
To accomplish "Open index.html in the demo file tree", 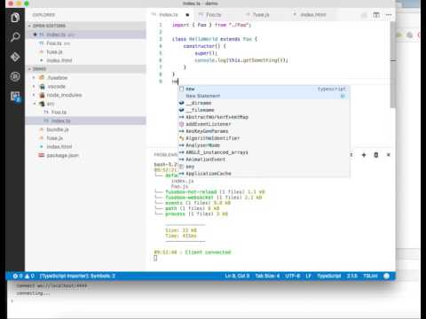I will pos(86,147).
